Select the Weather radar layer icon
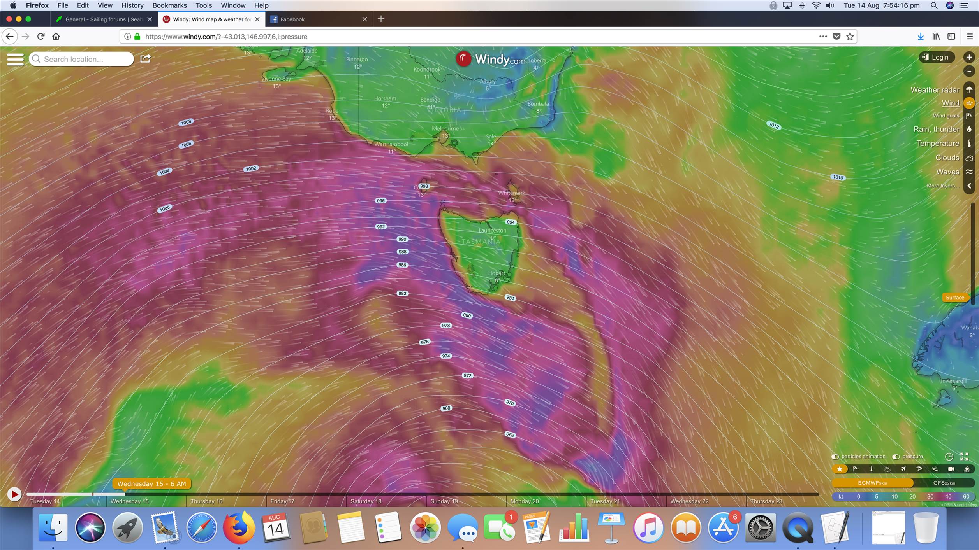The height and width of the screenshot is (550, 979). [x=969, y=90]
